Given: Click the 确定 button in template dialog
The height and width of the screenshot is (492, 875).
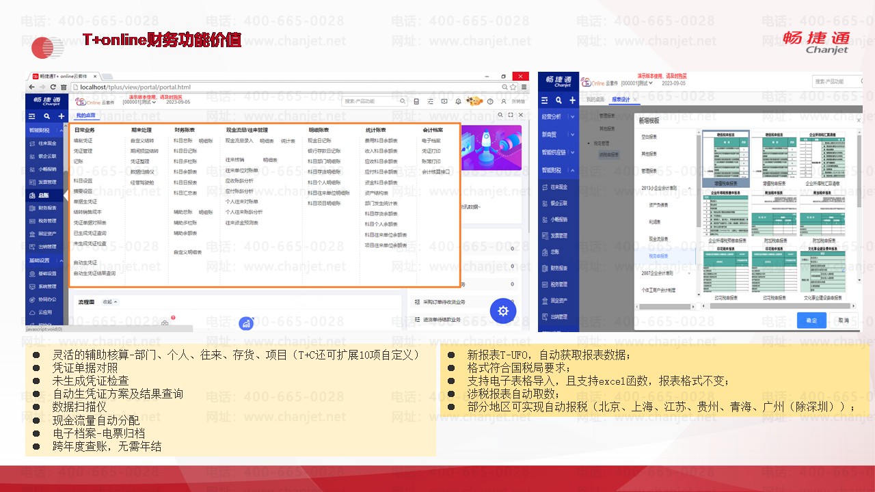Looking at the screenshot, I should 811,320.
